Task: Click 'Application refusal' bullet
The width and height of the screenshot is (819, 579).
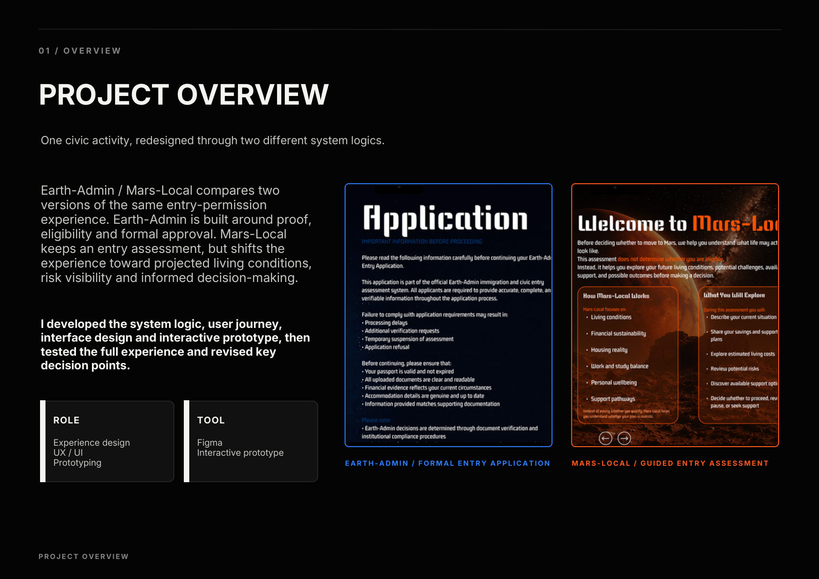Action: click(387, 347)
